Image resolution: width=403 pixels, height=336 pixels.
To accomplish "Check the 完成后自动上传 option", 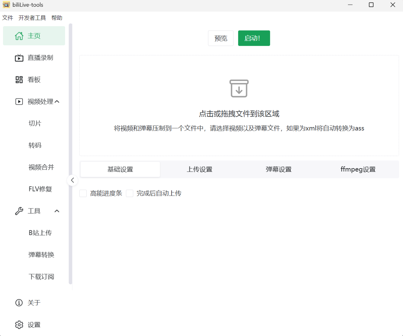I will click(130, 193).
